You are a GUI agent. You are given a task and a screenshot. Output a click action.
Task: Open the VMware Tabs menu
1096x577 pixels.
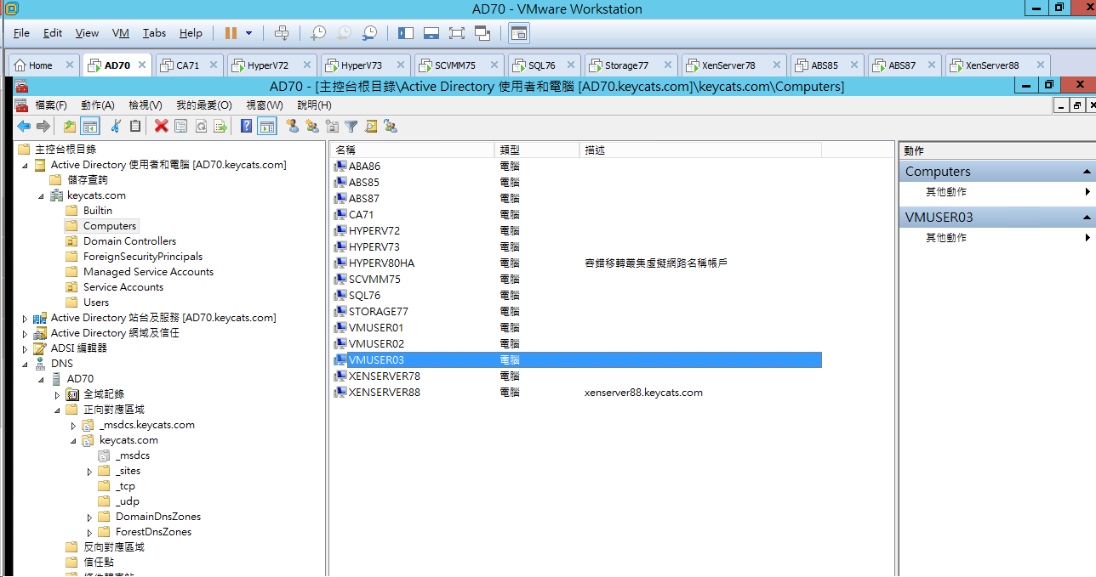coord(154,33)
